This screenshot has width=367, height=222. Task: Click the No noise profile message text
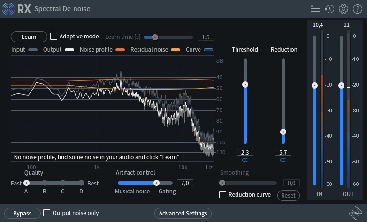pos(97,157)
